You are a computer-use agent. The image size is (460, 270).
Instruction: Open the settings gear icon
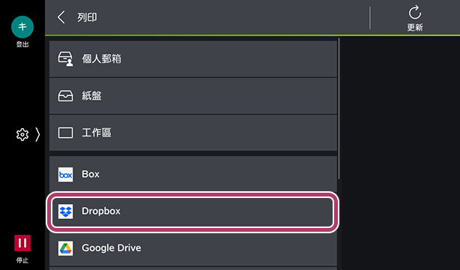22,134
